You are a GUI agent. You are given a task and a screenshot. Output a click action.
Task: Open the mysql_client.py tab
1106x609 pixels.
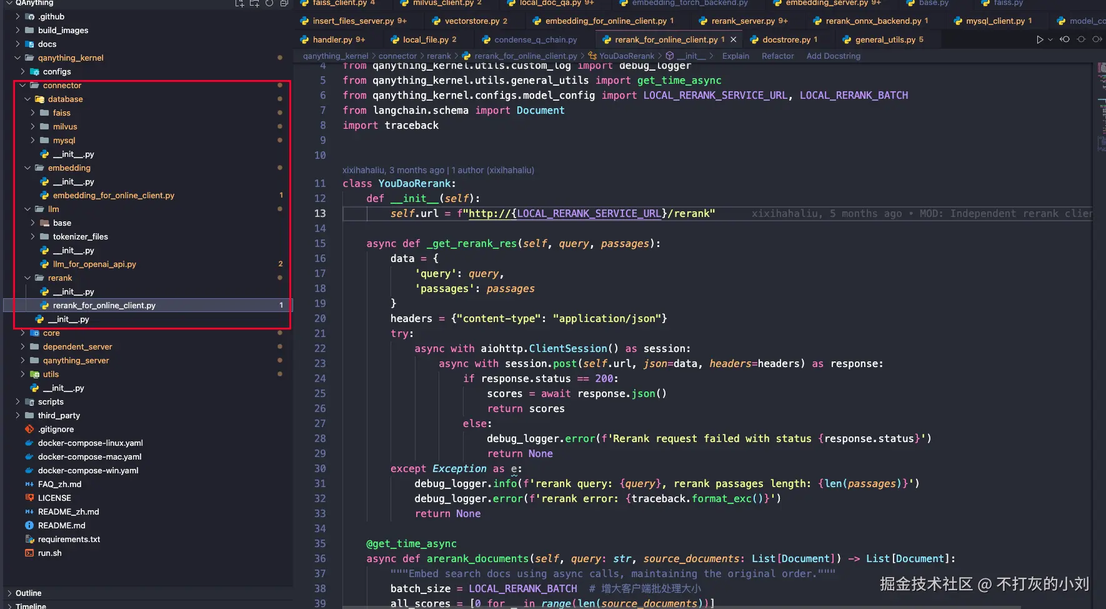point(995,21)
